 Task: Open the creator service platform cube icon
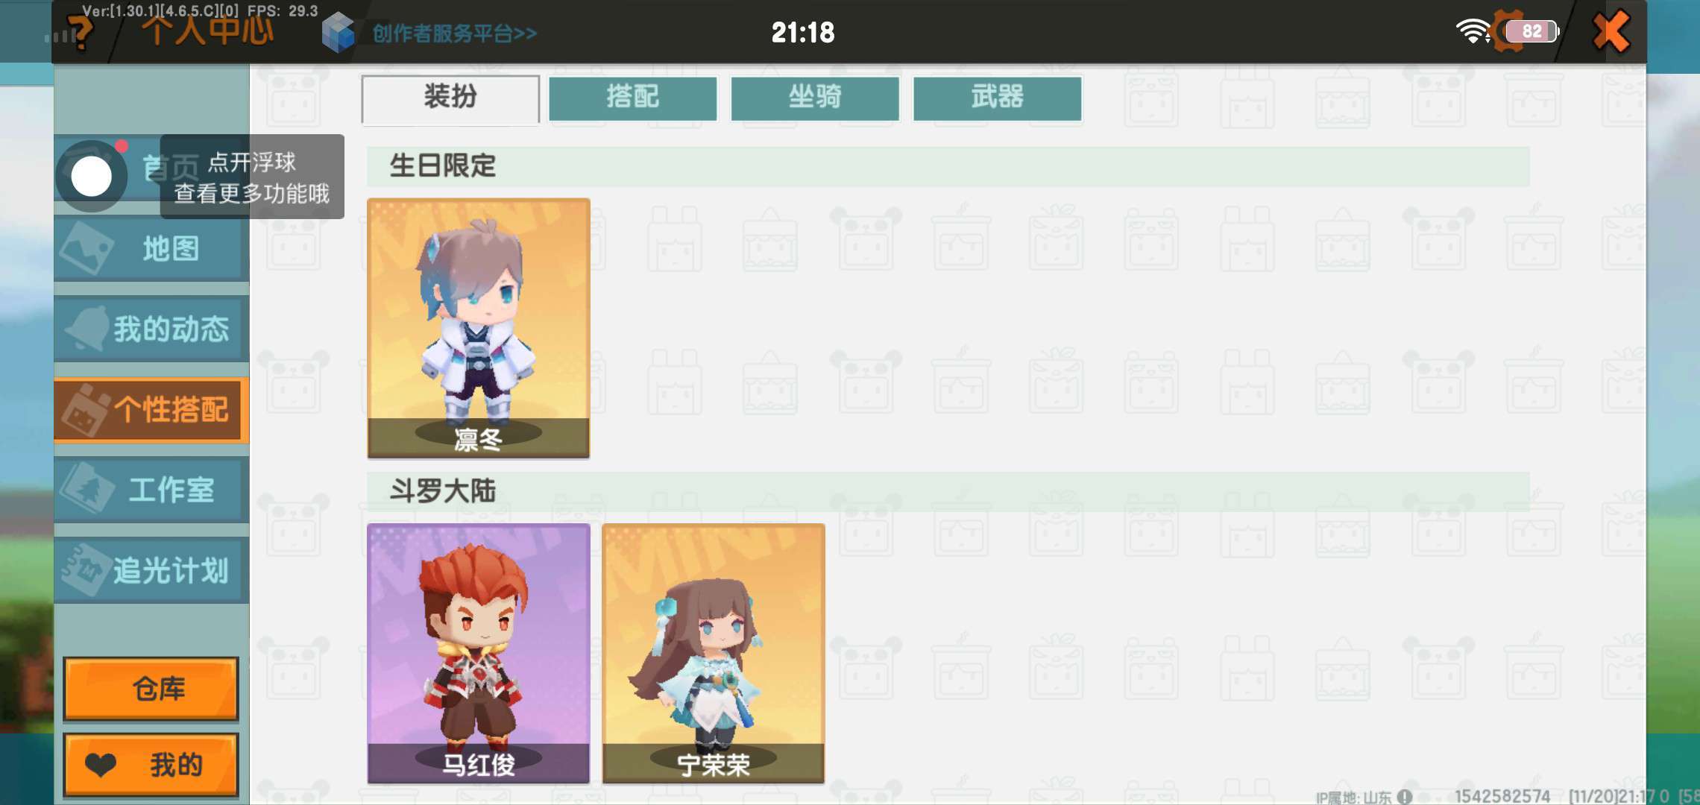tap(339, 33)
